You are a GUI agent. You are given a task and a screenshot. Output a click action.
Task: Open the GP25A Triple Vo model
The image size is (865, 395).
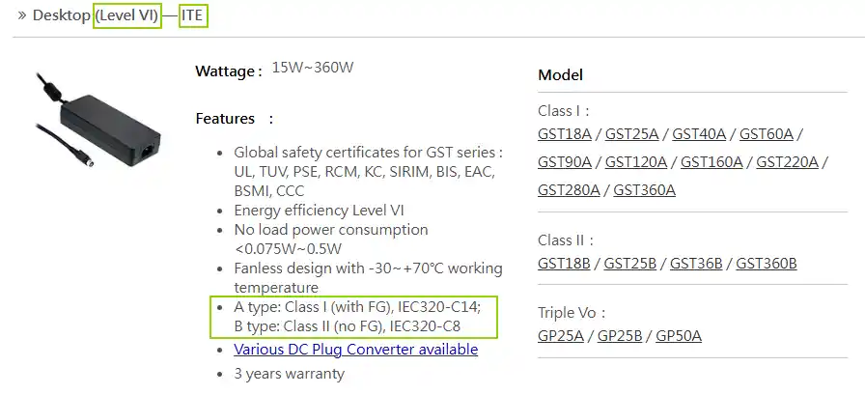click(561, 336)
